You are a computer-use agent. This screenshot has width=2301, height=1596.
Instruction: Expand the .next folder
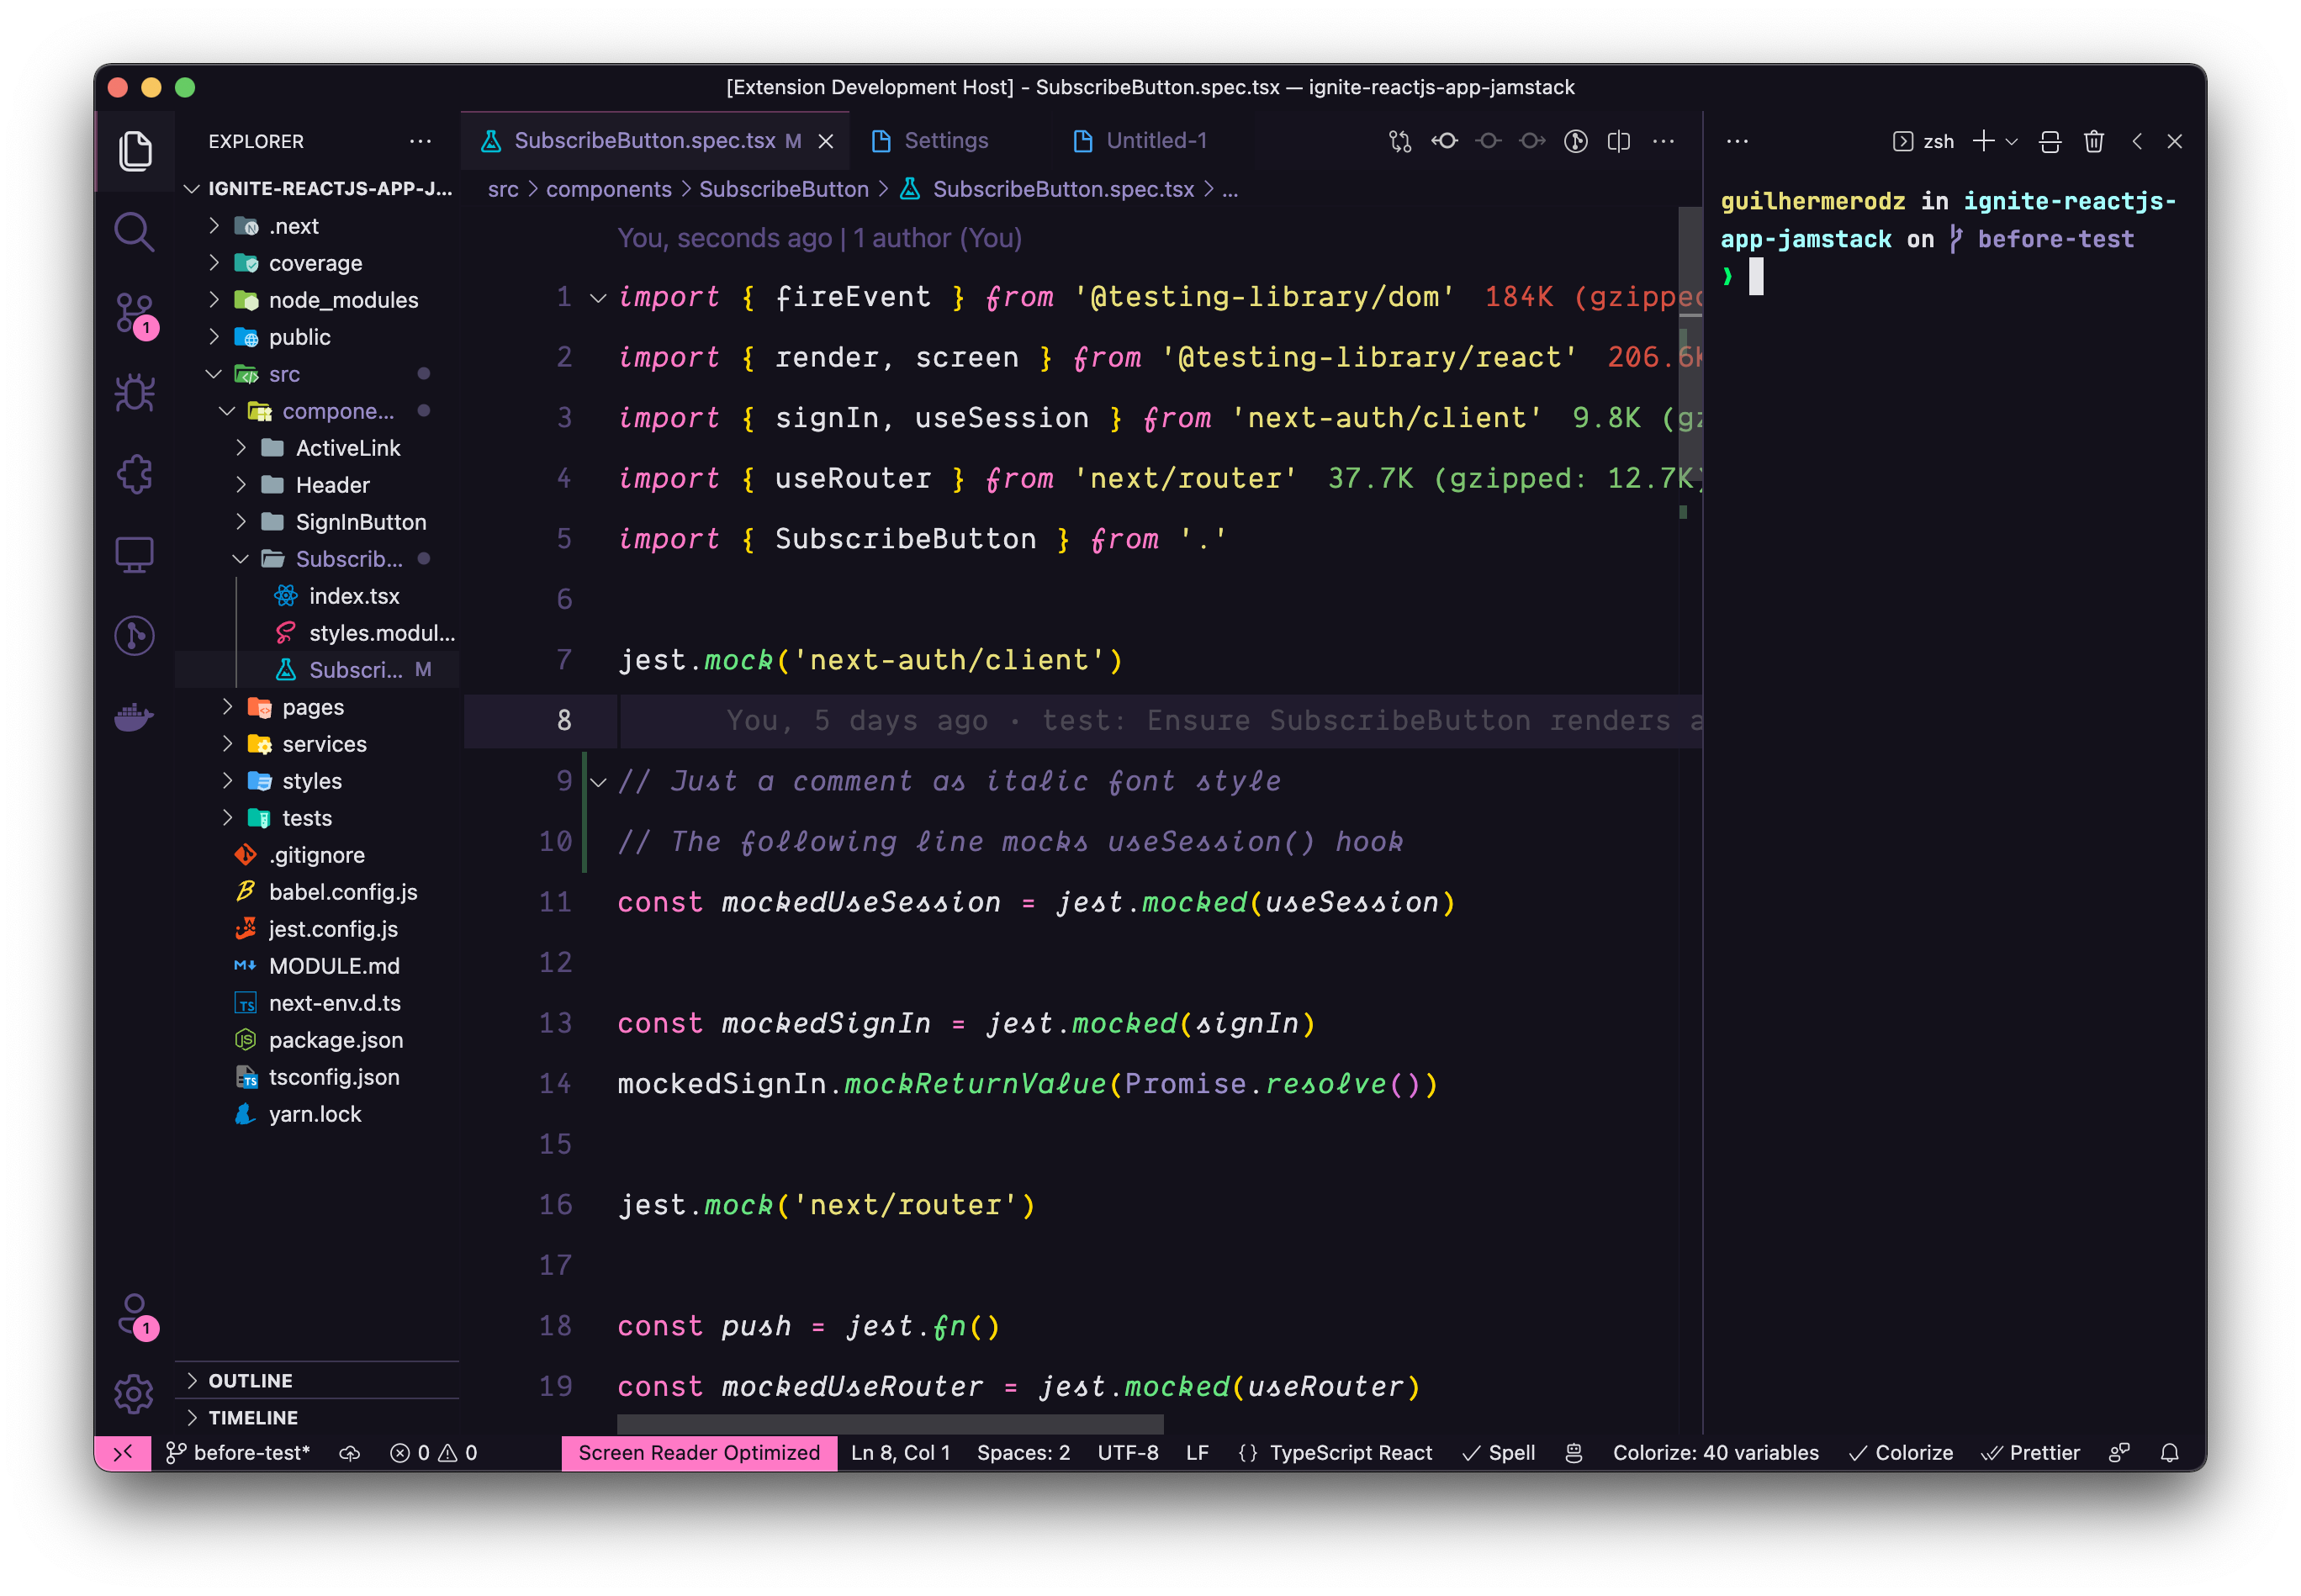[x=318, y=226]
